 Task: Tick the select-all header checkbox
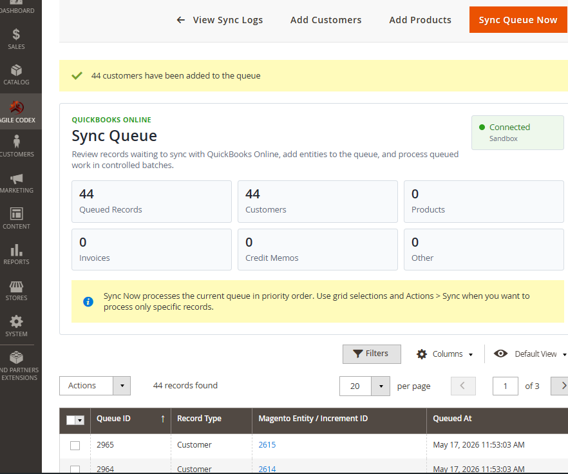(x=71, y=420)
